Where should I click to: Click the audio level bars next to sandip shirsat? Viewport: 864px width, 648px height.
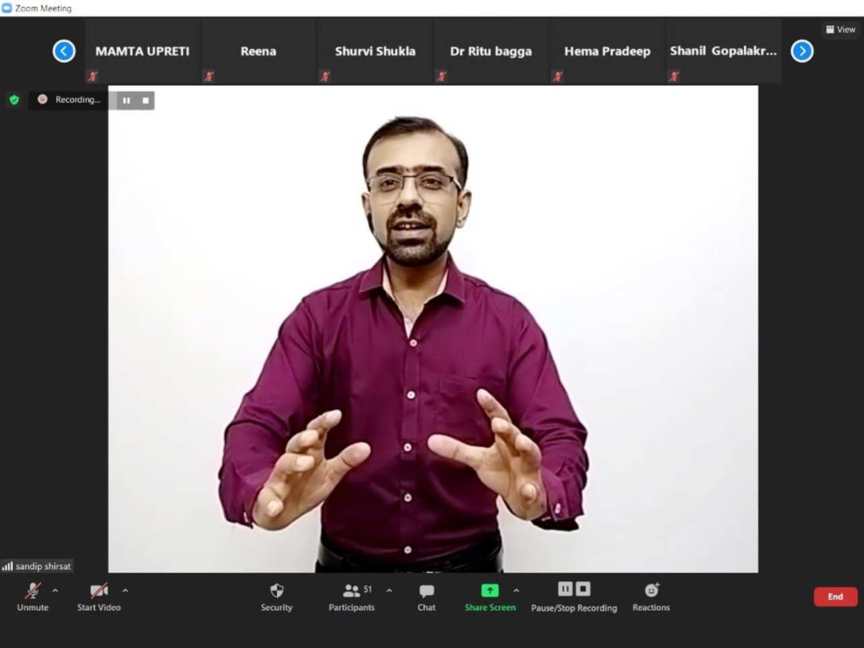[9, 566]
